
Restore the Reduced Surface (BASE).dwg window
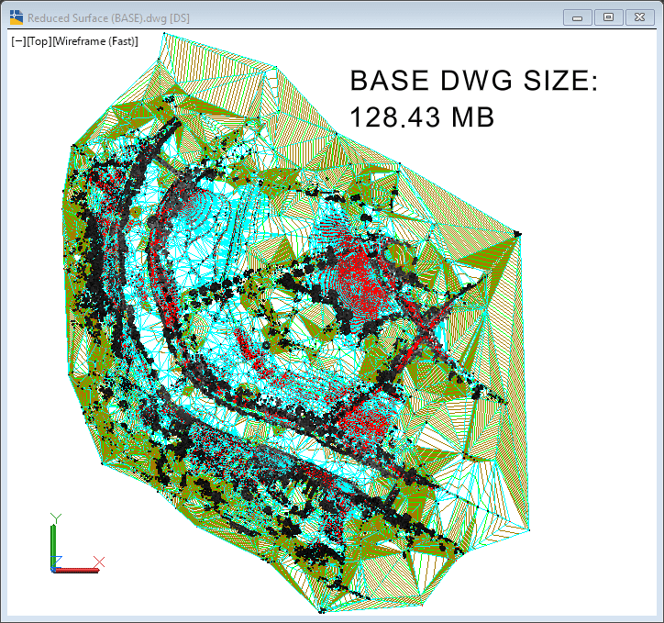[609, 17]
